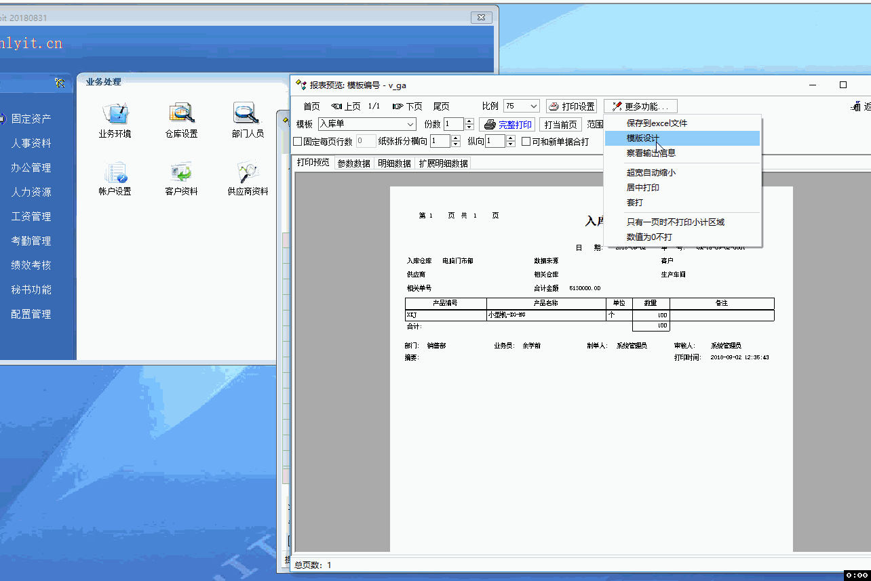Open the 更多功能 dropdown menu

click(x=640, y=106)
